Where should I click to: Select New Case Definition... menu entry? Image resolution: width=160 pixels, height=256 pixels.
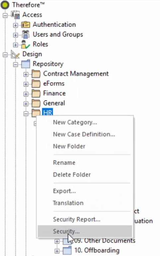pos(84,134)
